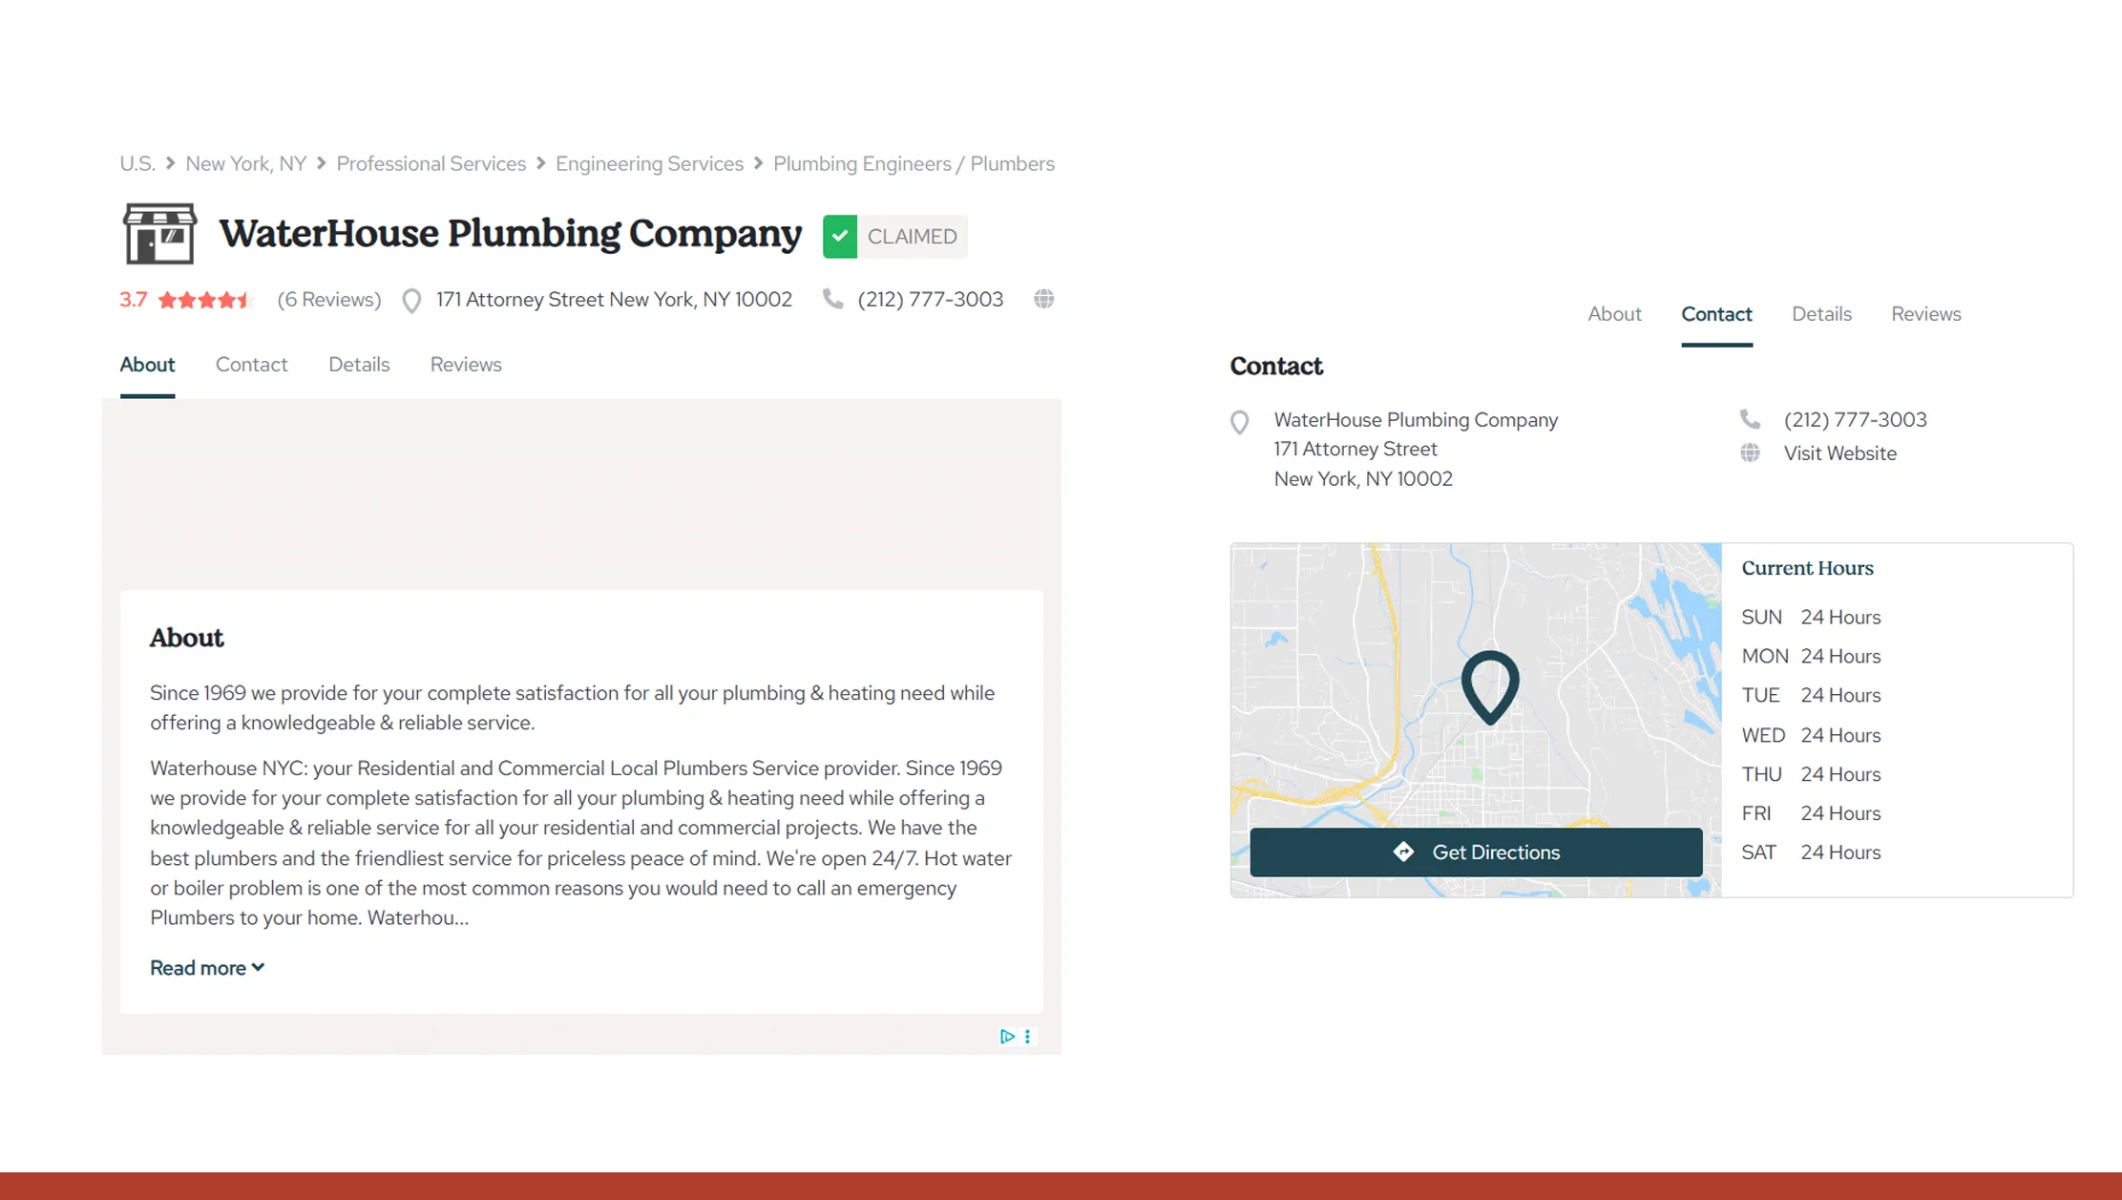
Task: Click the globe website icon in header
Action: [1043, 300]
